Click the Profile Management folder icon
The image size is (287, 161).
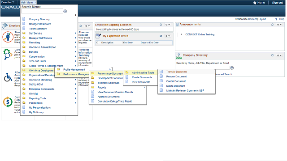pyautogui.click(x=58, y=69)
